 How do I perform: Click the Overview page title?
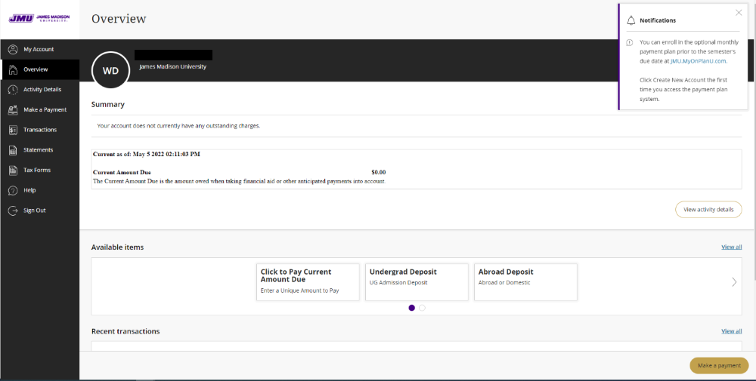tap(119, 19)
